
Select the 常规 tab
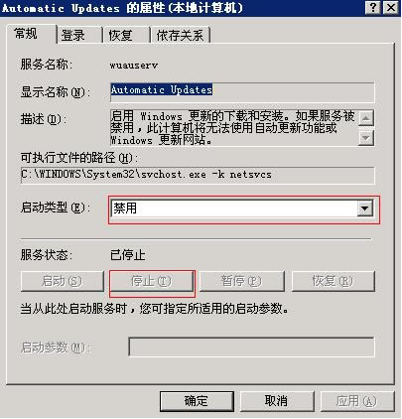(x=31, y=34)
